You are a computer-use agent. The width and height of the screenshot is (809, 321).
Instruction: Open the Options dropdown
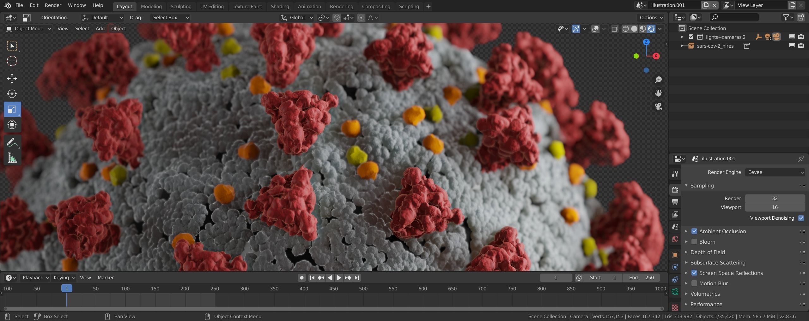pyautogui.click(x=651, y=18)
